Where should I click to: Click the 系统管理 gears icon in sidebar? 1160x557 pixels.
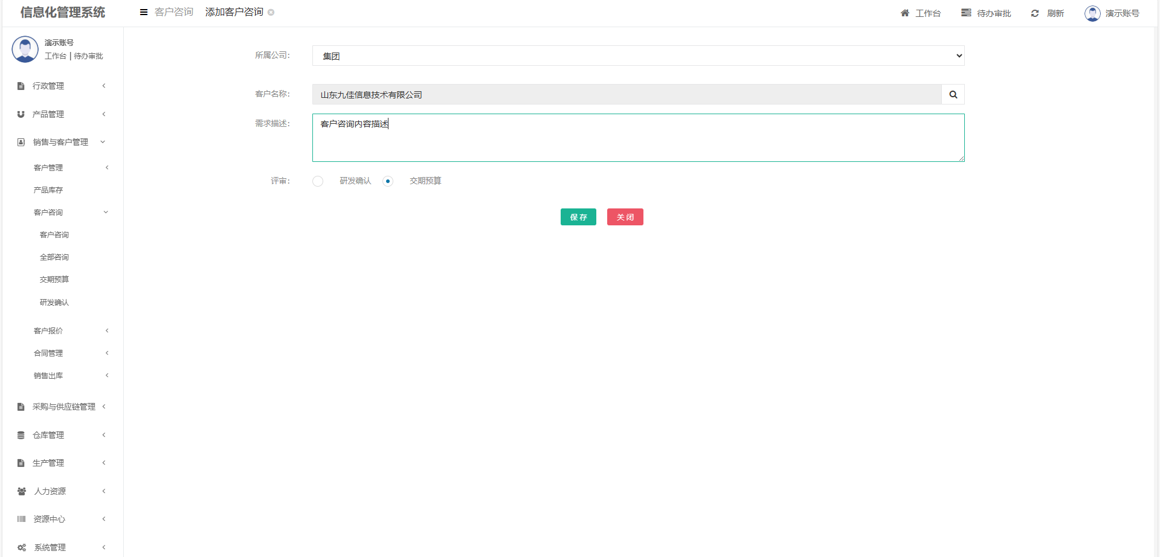[x=22, y=547]
